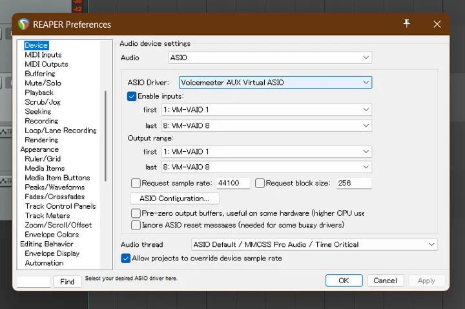Toggle the Enable inputs checkbox

(132, 96)
